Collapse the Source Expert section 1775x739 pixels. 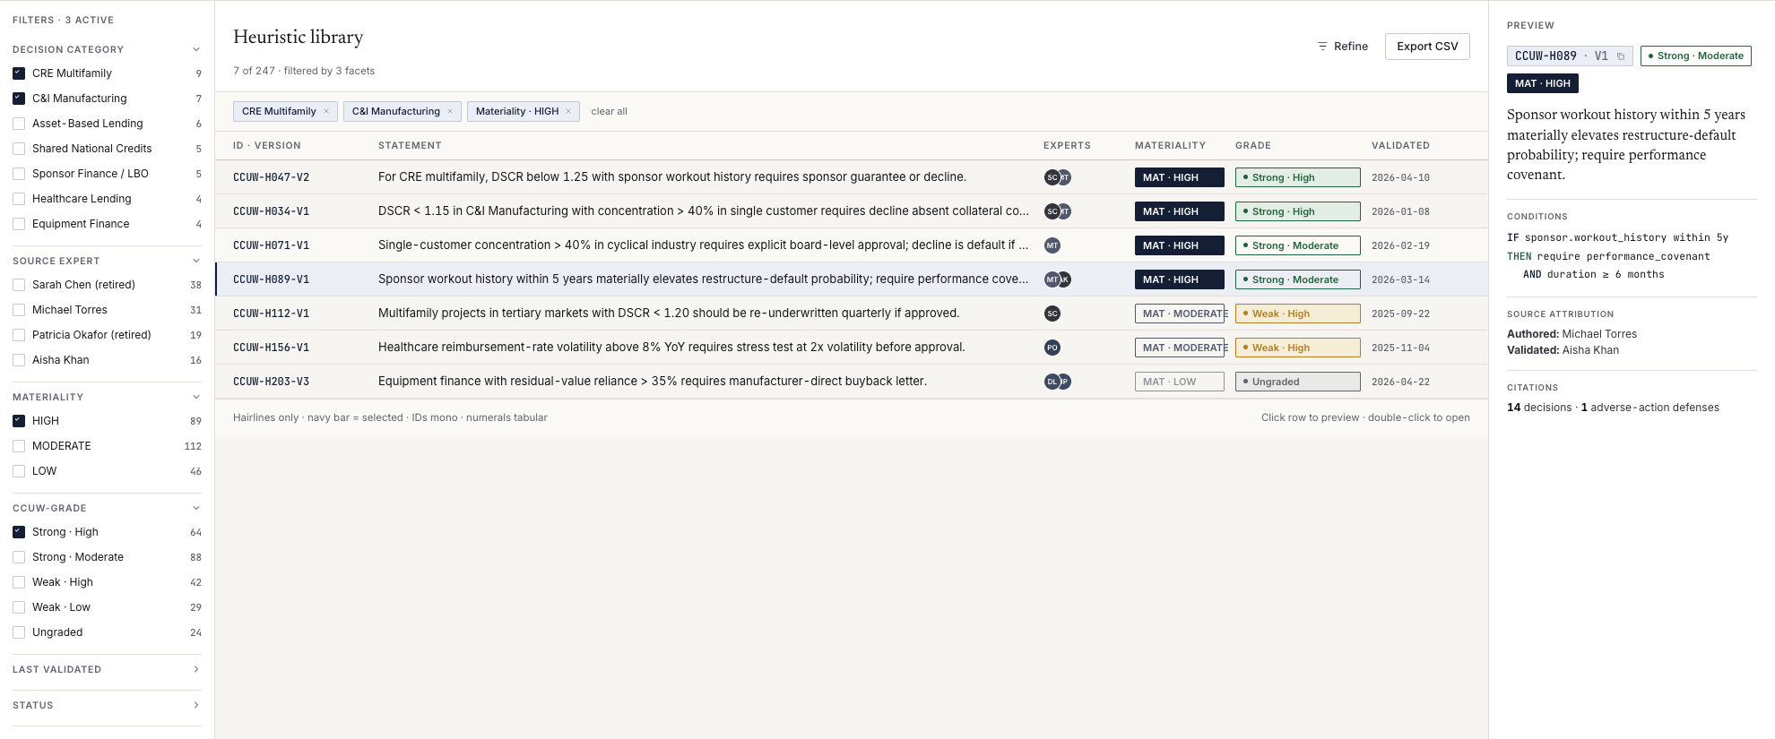tap(196, 261)
